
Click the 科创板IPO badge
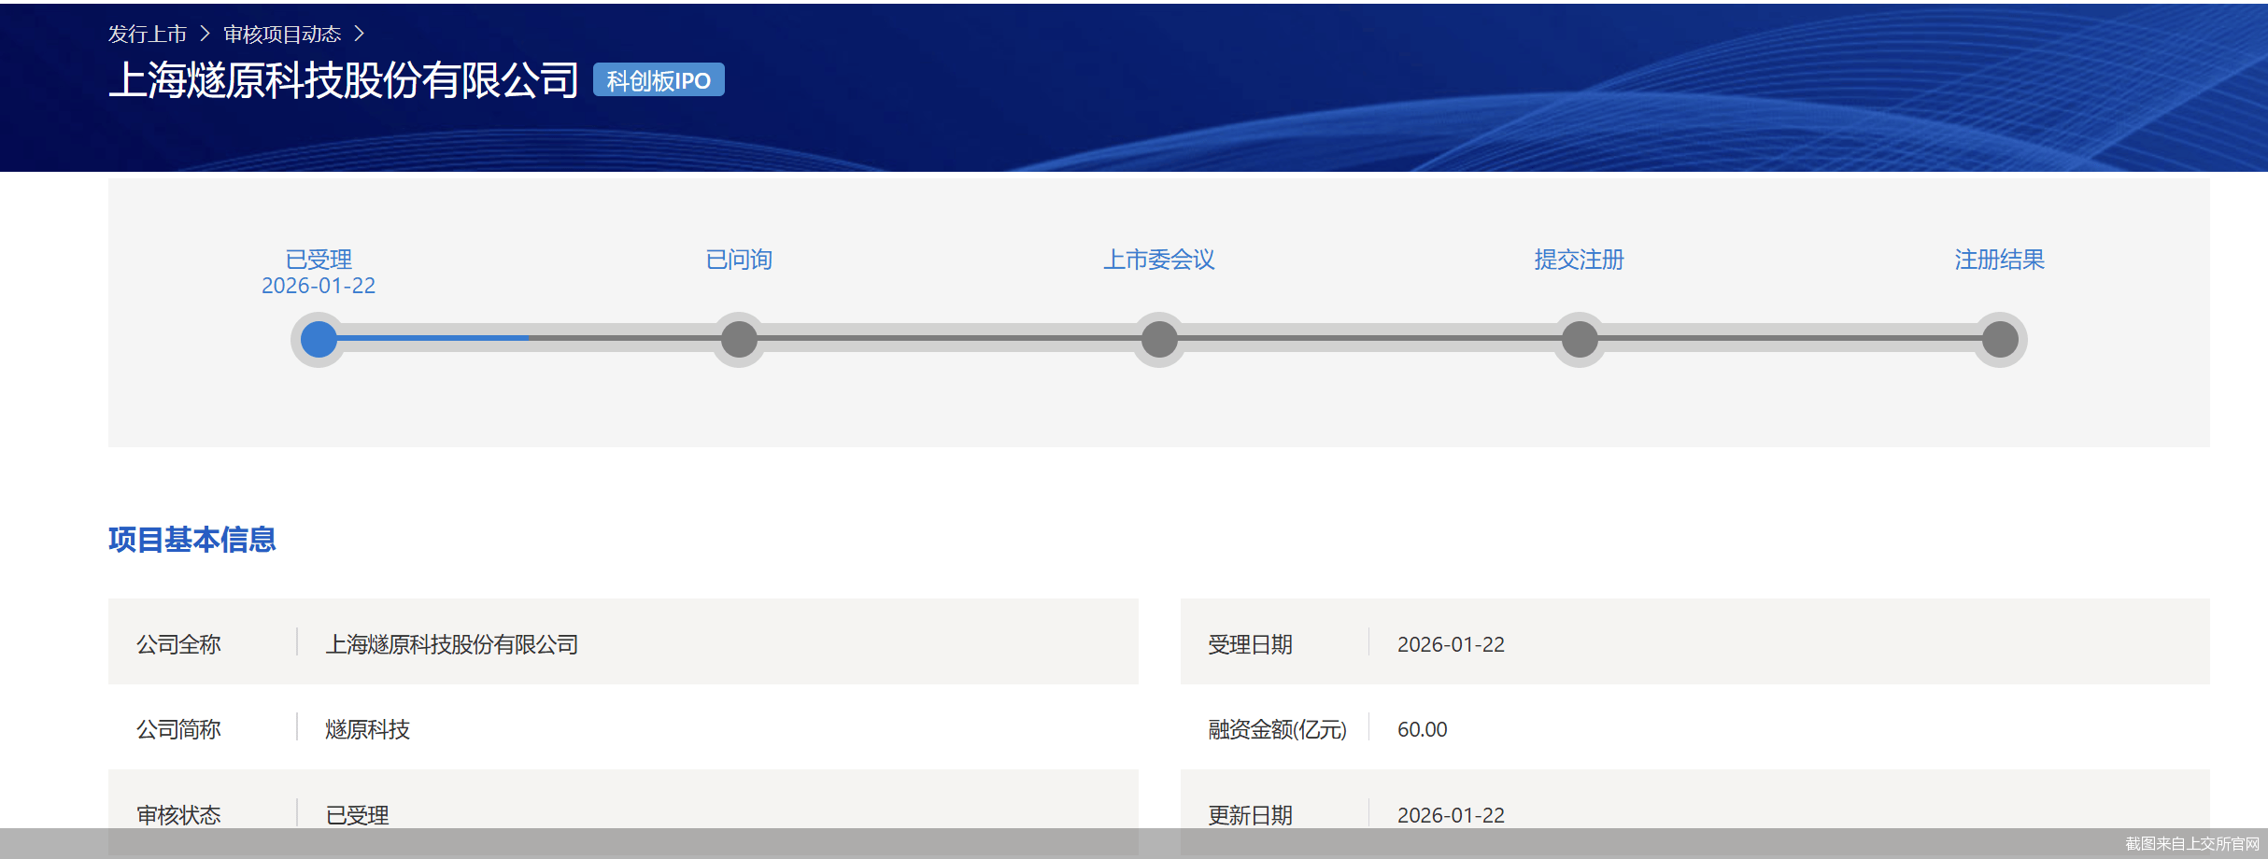pos(659,80)
